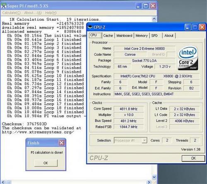Click the Voltage value 1.213 v
Viewport: 207px width, 184px height.
coord(165,67)
